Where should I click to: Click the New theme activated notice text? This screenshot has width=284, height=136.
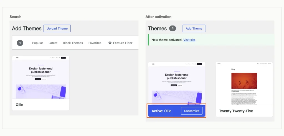[167, 40]
